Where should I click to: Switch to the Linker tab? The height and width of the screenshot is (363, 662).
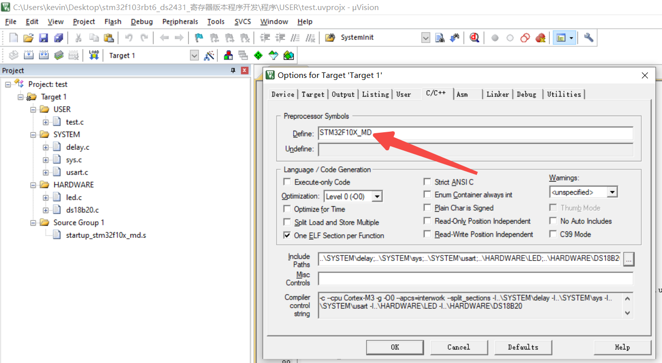[498, 94]
